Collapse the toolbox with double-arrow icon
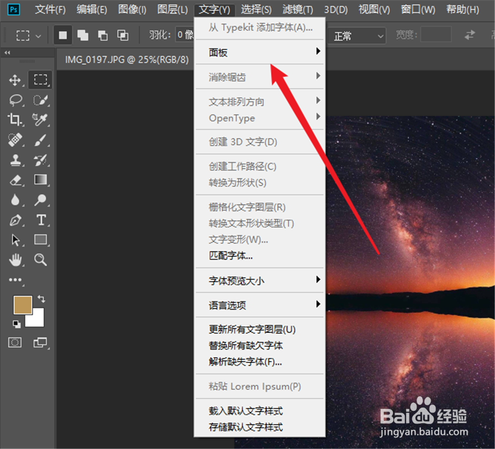 [x=7, y=53]
